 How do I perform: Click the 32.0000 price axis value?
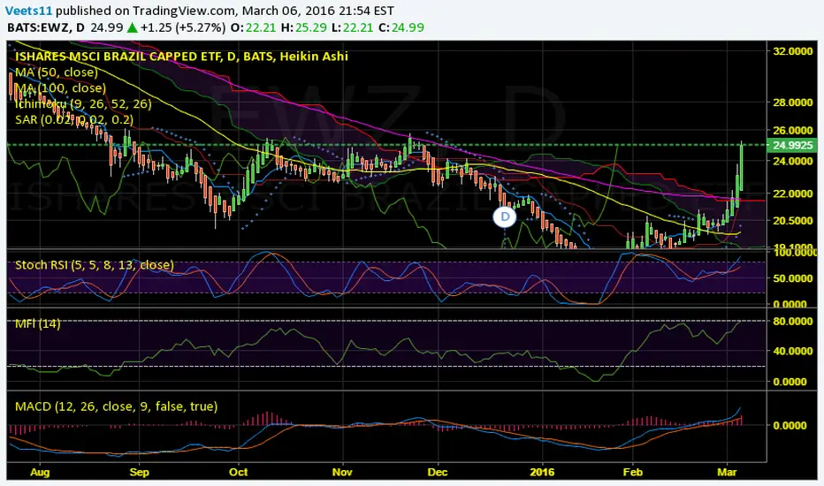point(792,51)
